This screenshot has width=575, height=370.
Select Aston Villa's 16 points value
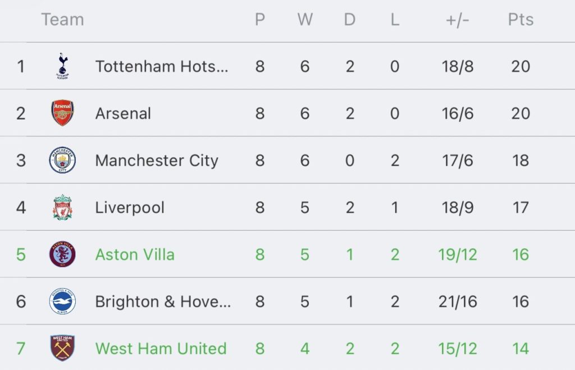click(521, 254)
